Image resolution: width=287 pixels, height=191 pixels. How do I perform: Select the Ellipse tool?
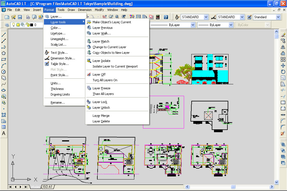pyautogui.click(x=3, y=90)
